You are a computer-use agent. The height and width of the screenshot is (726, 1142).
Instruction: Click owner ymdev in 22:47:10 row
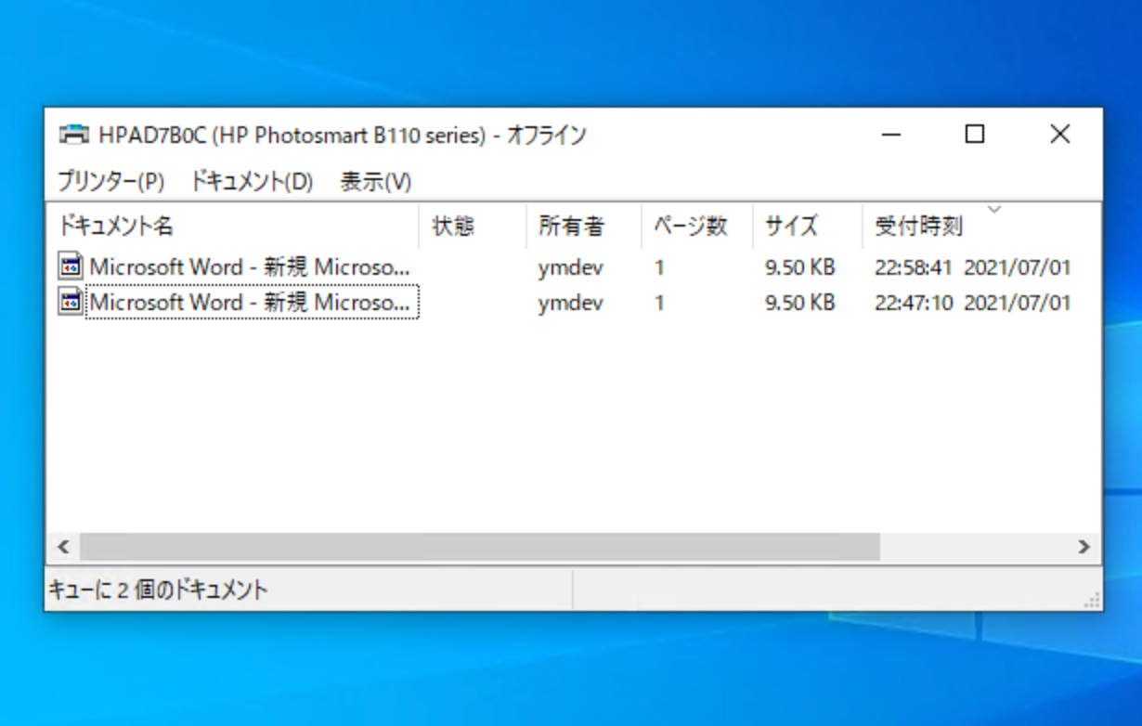(x=570, y=303)
